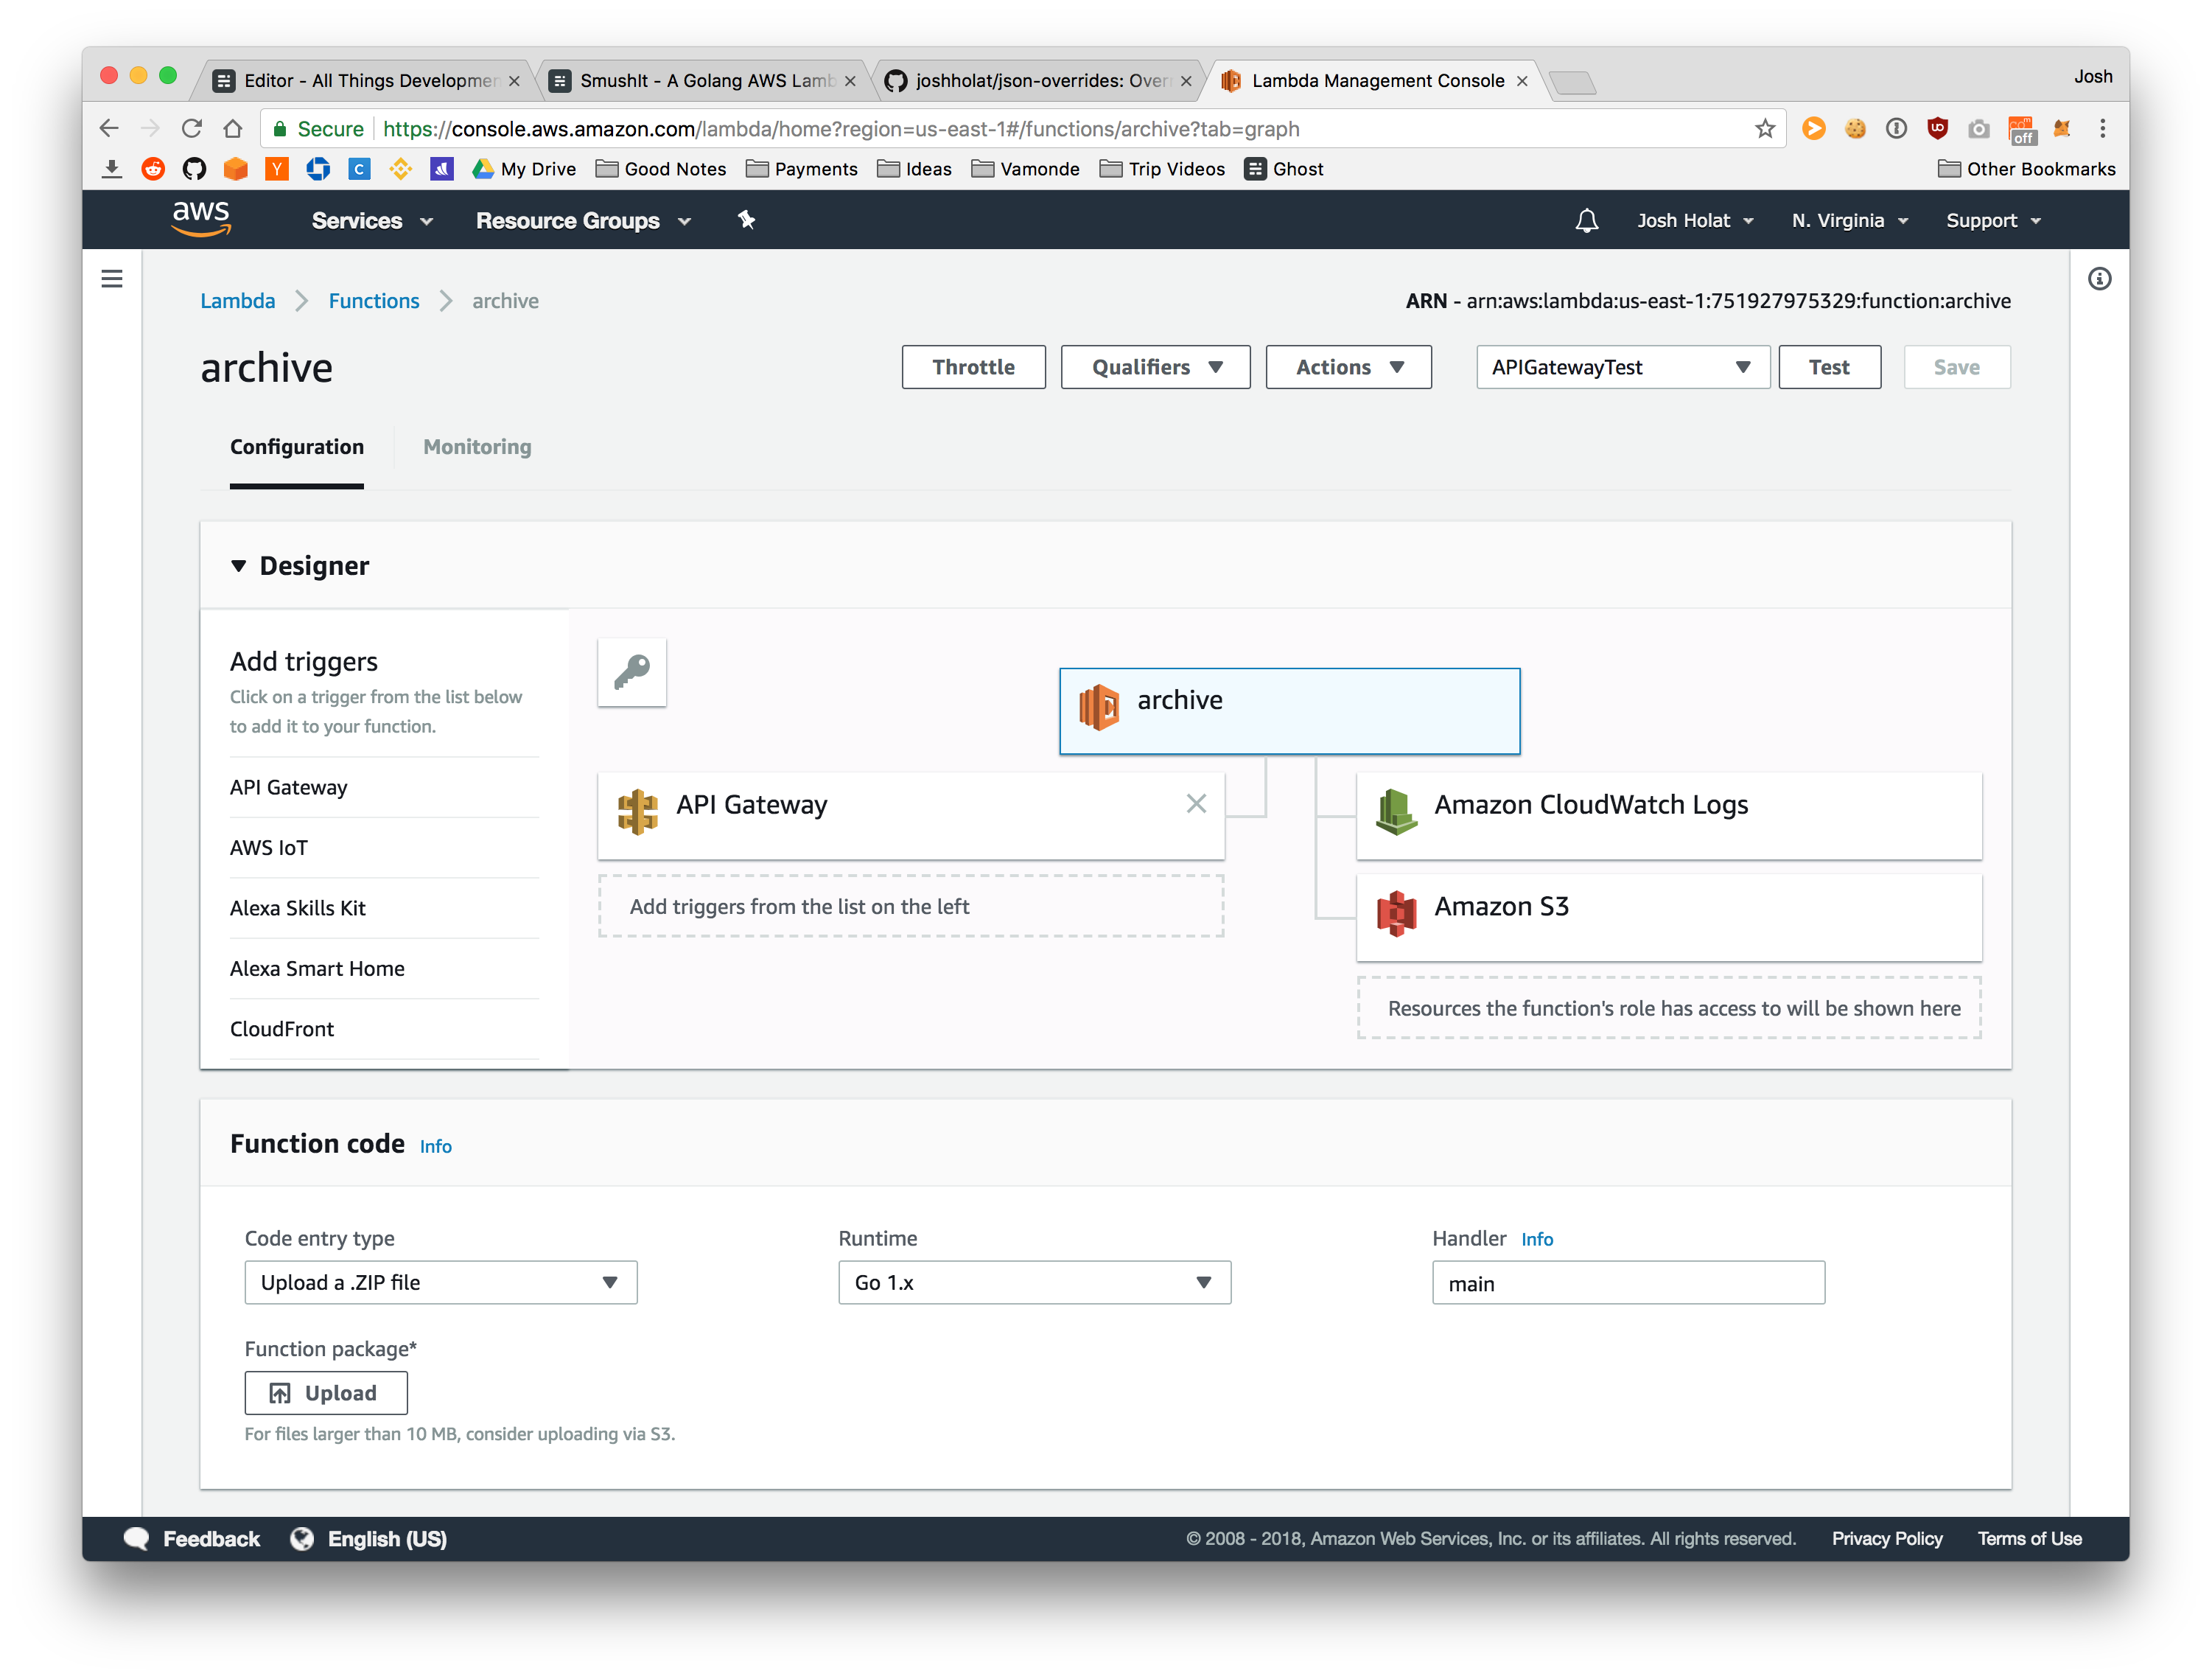This screenshot has height=1679, width=2212.
Task: Click the key permissions icon in Designer
Action: [x=632, y=672]
